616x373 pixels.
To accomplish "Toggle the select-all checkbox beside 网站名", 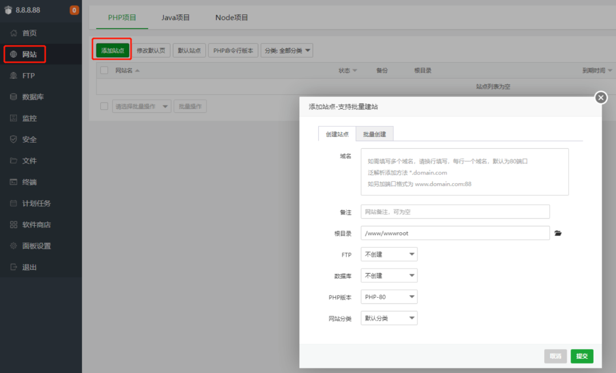I will click(x=104, y=71).
